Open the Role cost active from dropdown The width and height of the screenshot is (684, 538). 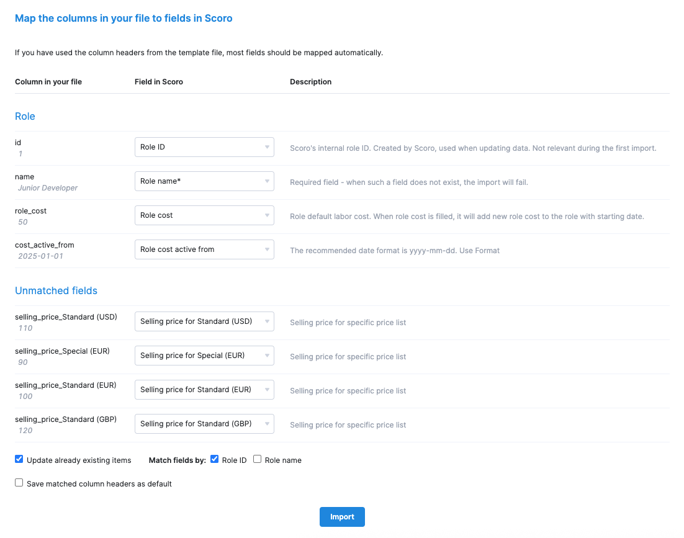204,249
